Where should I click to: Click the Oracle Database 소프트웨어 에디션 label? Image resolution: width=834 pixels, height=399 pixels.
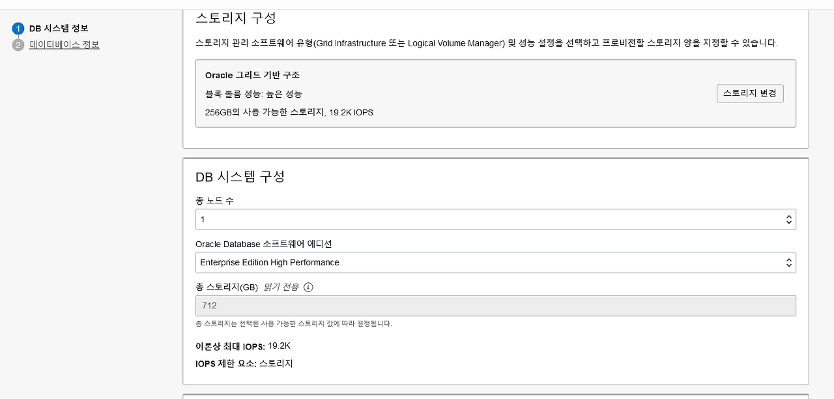coord(264,244)
